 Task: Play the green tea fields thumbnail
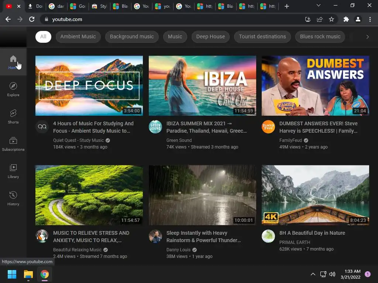(x=89, y=195)
